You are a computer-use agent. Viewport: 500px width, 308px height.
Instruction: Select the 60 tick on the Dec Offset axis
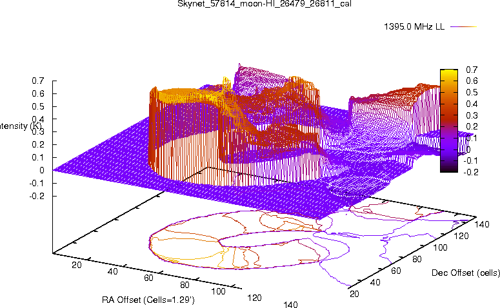coord(396,271)
